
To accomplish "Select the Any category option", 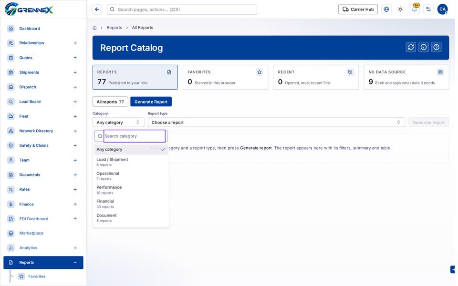I will [x=131, y=149].
